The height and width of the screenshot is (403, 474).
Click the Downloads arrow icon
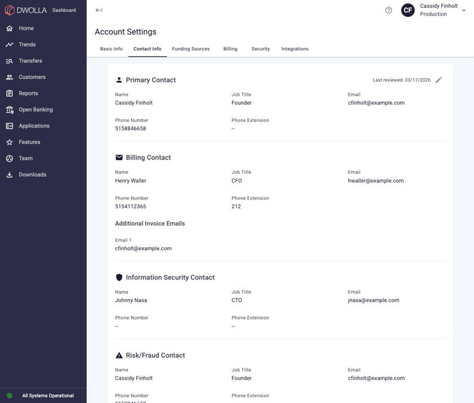point(10,175)
